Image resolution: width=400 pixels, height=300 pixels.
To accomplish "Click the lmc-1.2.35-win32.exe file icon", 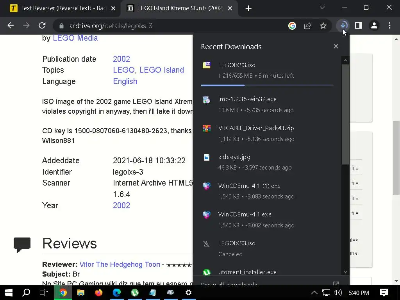I will 207,100.
